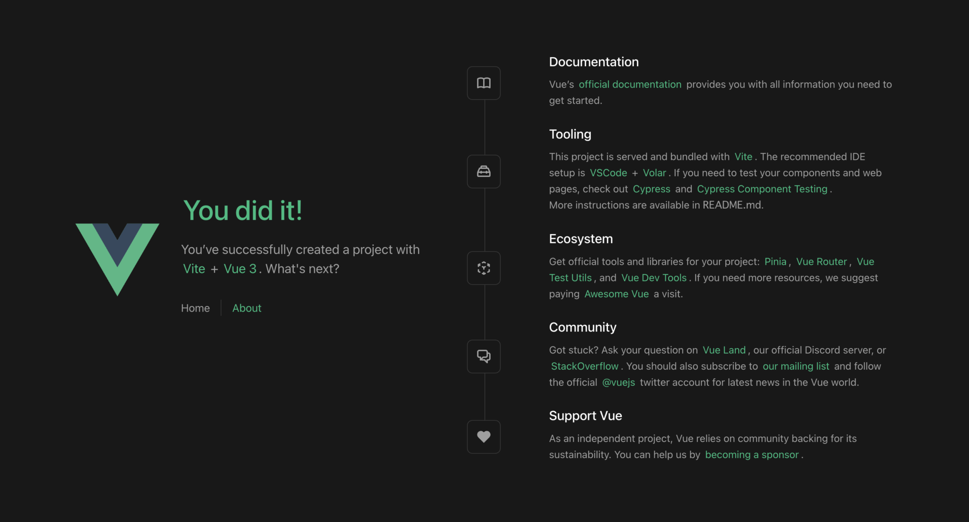969x522 pixels.
Task: Open the Vue 3 link under heading
Action: 240,269
